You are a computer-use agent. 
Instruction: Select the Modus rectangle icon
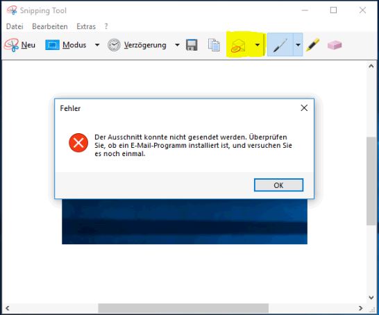click(x=52, y=45)
